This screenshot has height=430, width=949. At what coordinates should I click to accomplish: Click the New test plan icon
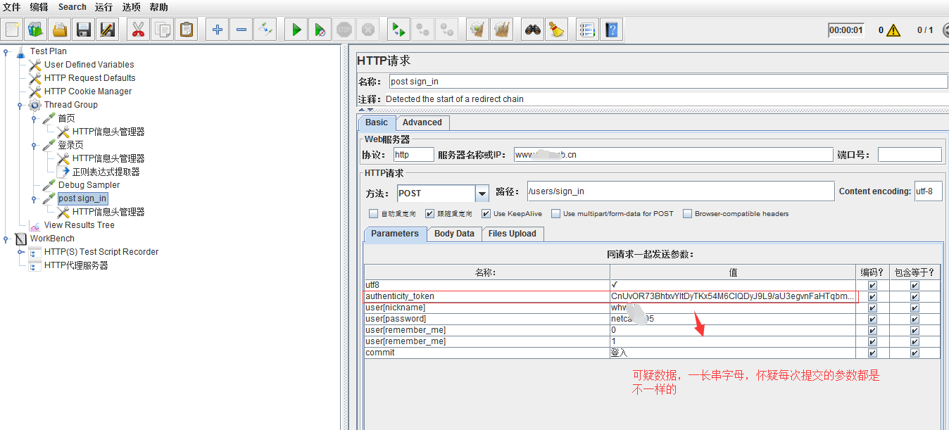coord(12,30)
